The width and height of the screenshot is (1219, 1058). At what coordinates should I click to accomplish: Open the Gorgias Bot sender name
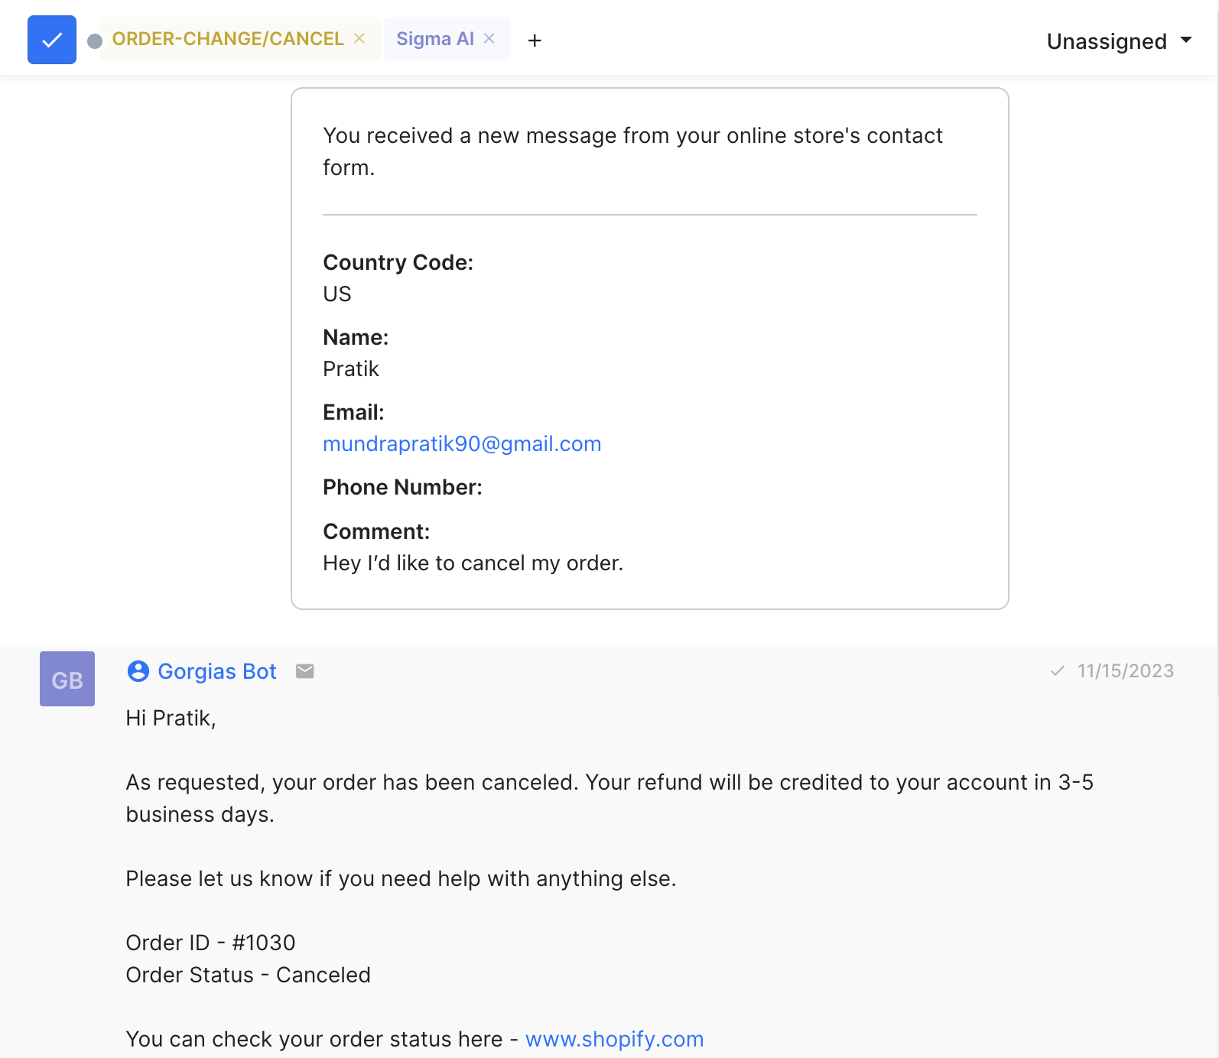(x=217, y=671)
